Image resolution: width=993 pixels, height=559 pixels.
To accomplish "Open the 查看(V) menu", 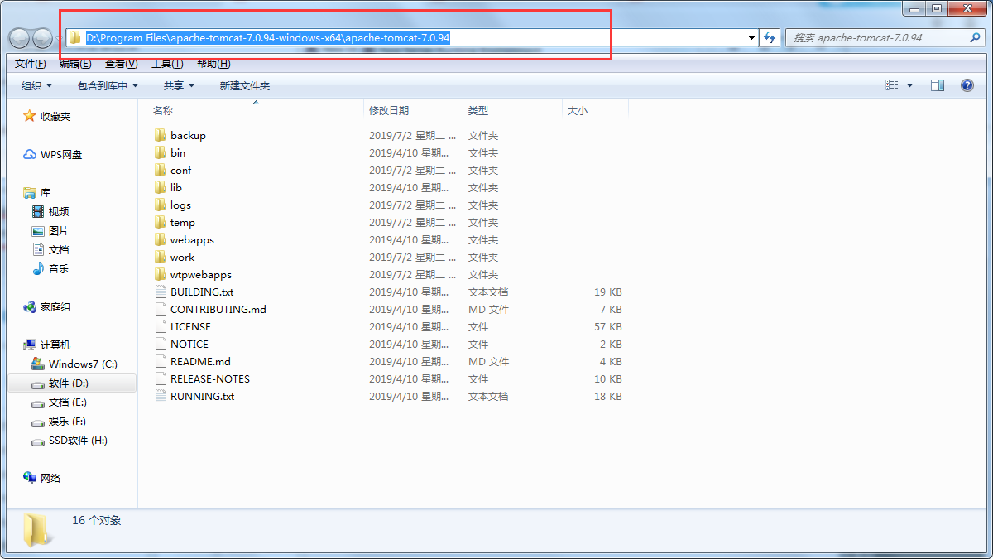I will tap(121, 64).
